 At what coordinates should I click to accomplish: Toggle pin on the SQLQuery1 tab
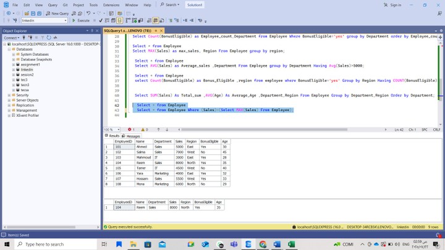[x=156, y=30]
